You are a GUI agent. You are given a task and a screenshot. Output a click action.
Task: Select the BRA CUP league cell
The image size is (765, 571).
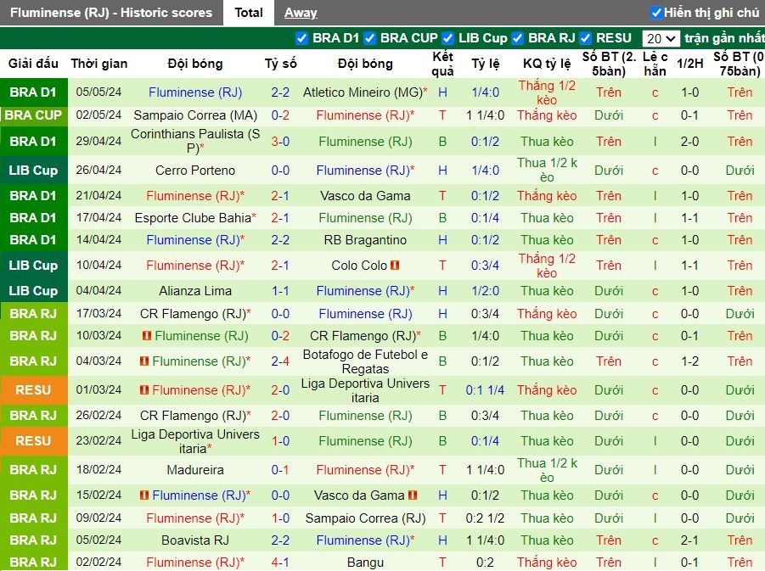(x=33, y=115)
